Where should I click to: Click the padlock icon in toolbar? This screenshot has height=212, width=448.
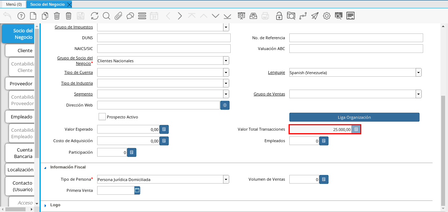point(279,16)
